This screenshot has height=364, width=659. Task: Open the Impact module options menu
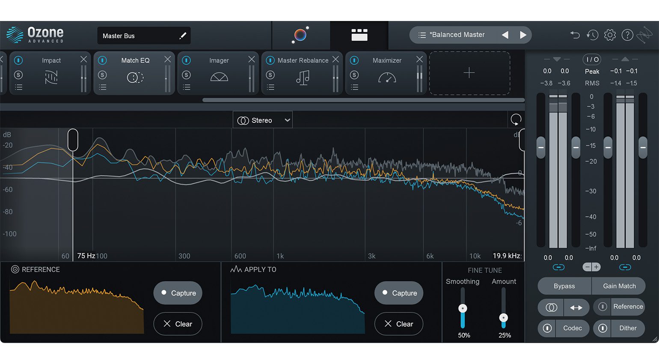tap(18, 87)
